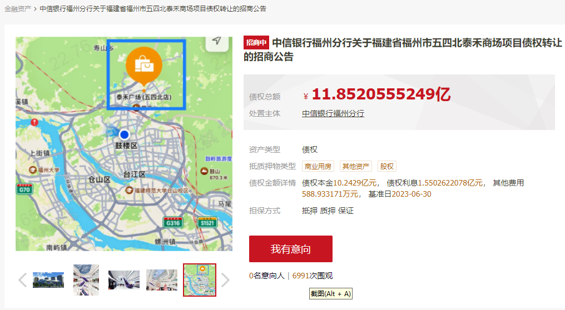This screenshot has height=310, width=565.
Task: Open 中信银行福州分行 disposer link
Action: (333, 113)
